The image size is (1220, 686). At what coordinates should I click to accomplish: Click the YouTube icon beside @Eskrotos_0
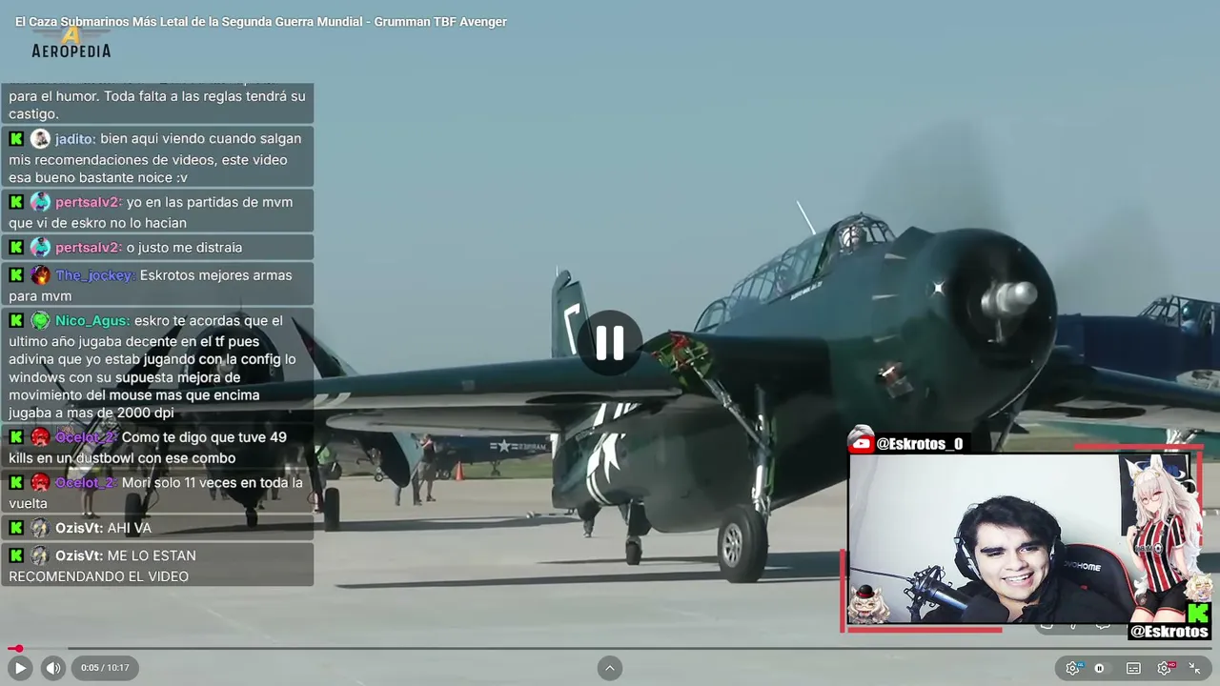click(861, 443)
